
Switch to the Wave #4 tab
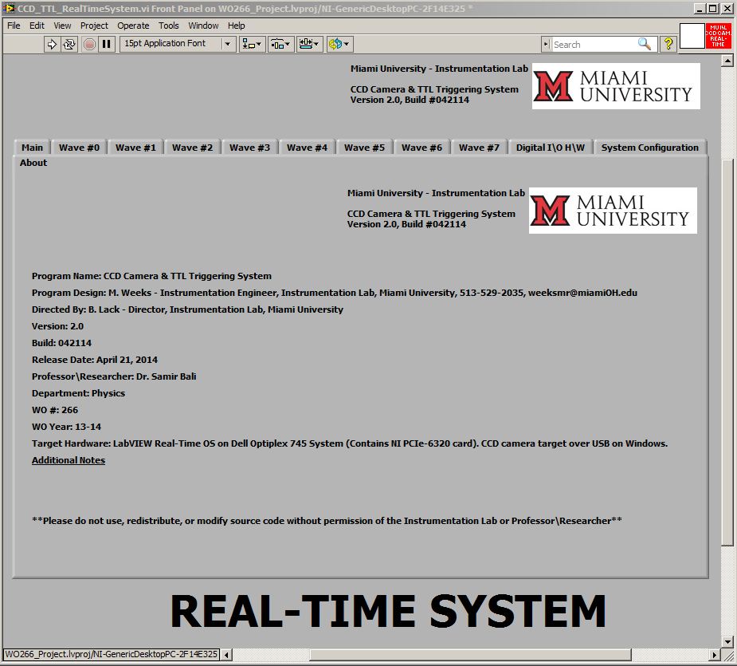coord(307,148)
